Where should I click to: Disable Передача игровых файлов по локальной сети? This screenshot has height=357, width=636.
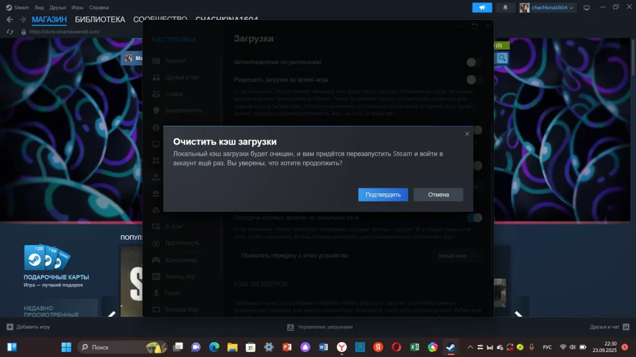(x=474, y=218)
